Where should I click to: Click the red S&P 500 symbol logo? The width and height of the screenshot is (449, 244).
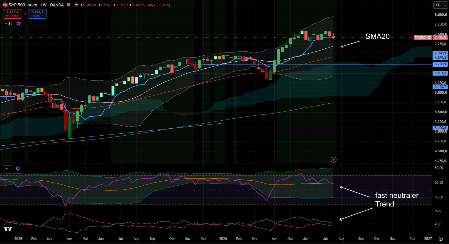pos(5,5)
